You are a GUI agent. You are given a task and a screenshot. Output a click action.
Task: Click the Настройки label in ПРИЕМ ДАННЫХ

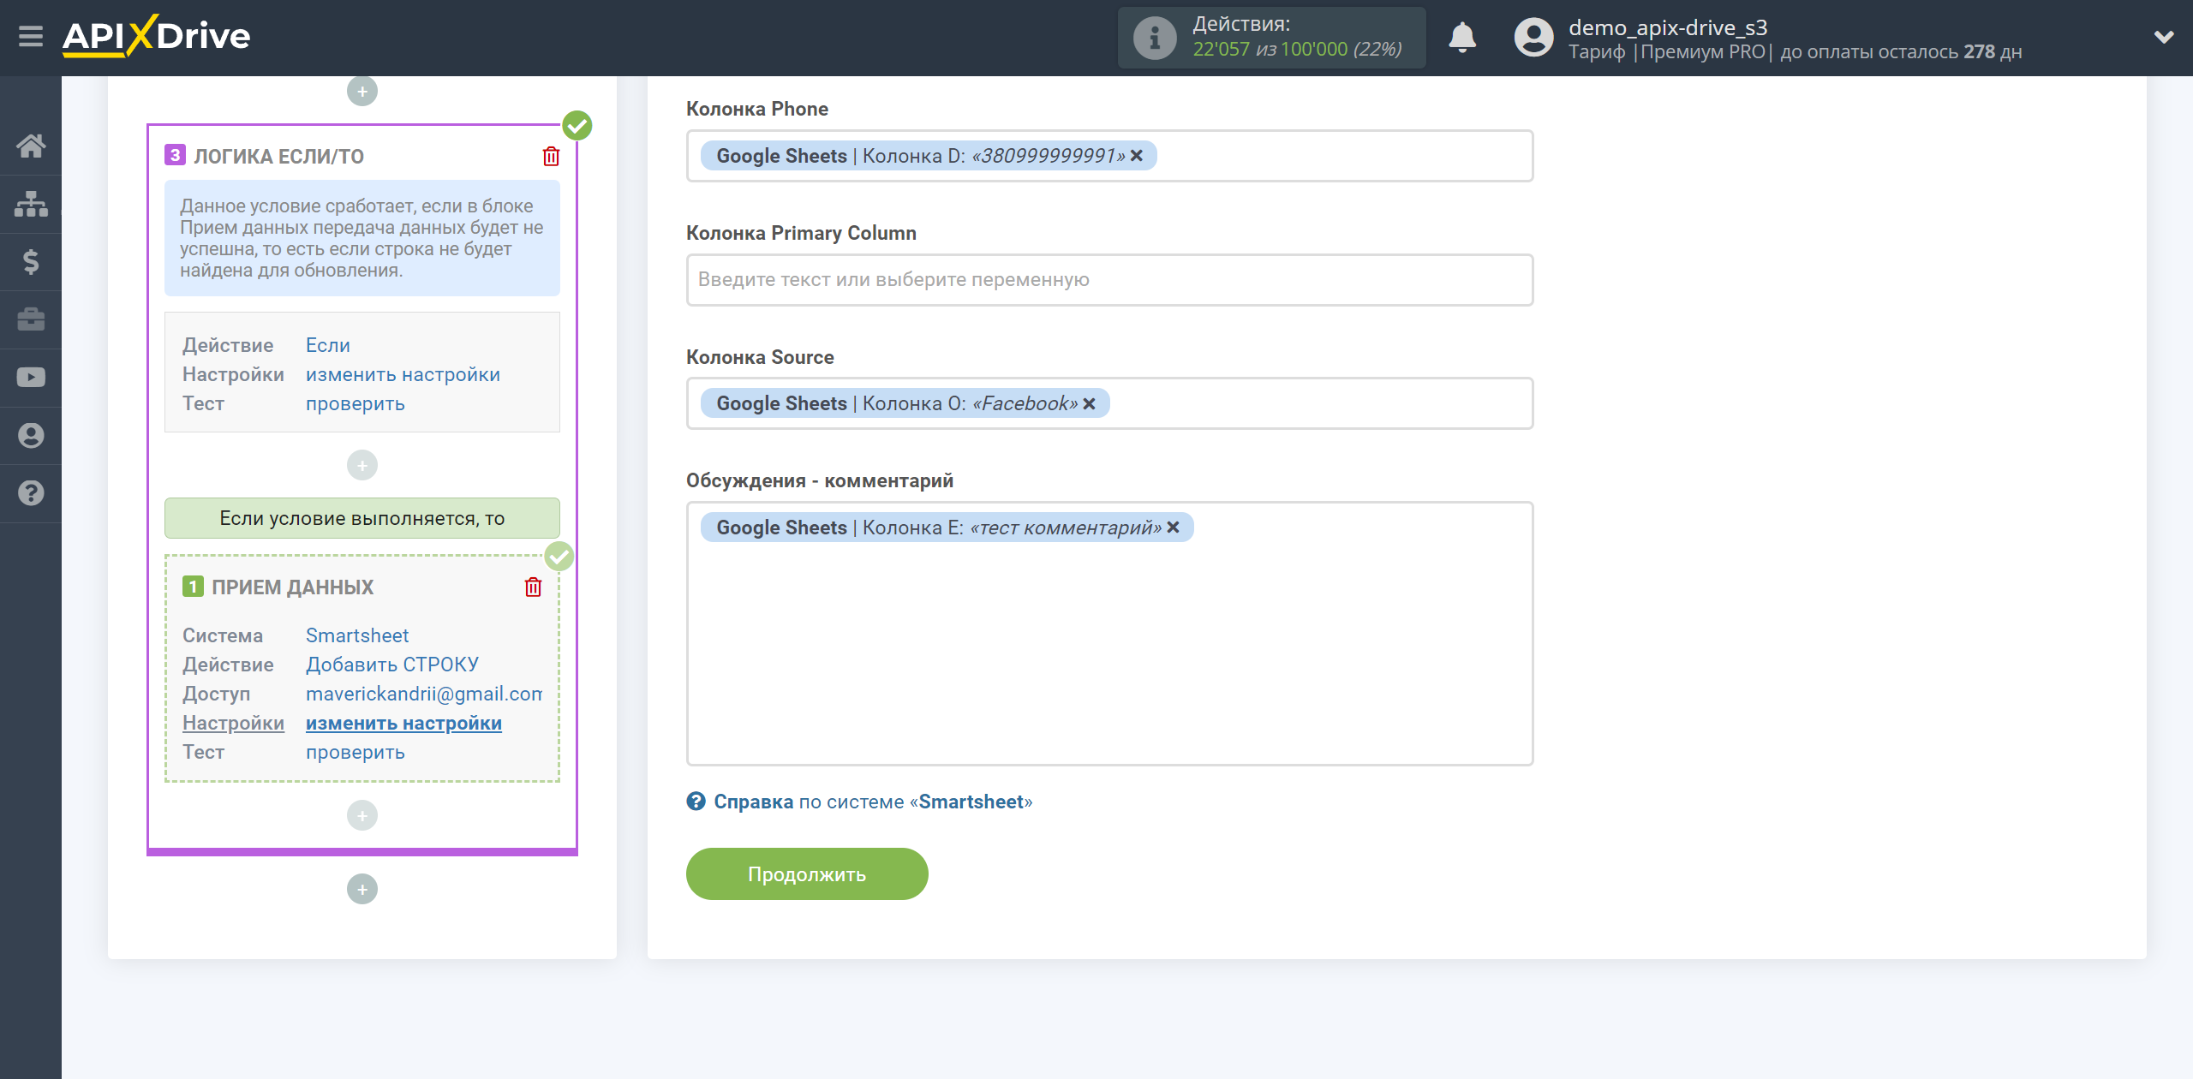click(233, 723)
